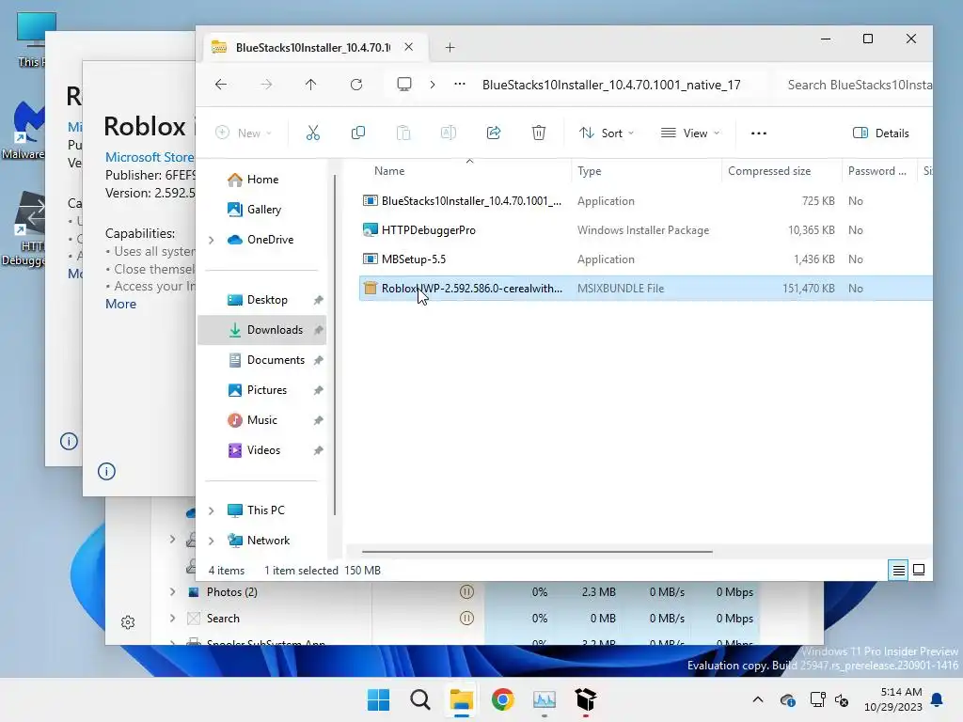
Task: Open the View dropdown menu
Action: tap(689, 133)
